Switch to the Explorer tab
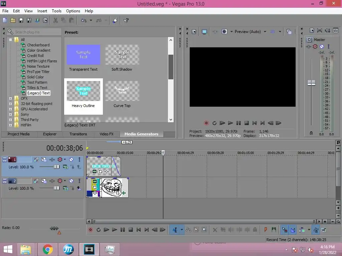 (x=50, y=134)
